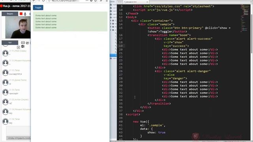Show more toolbar items via the chevron icon

pos(101,1)
